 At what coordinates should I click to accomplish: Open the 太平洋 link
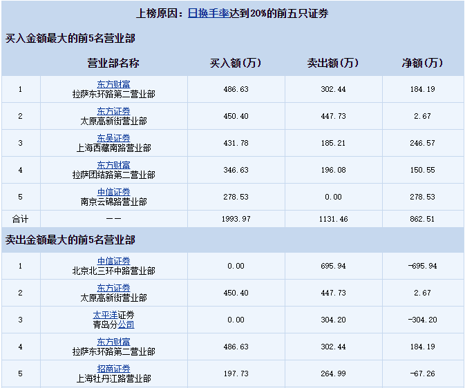click(x=105, y=315)
